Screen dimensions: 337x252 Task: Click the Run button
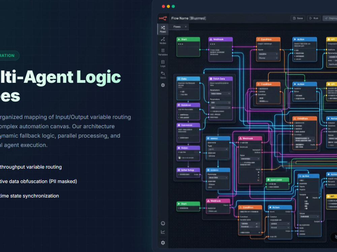(x=314, y=18)
